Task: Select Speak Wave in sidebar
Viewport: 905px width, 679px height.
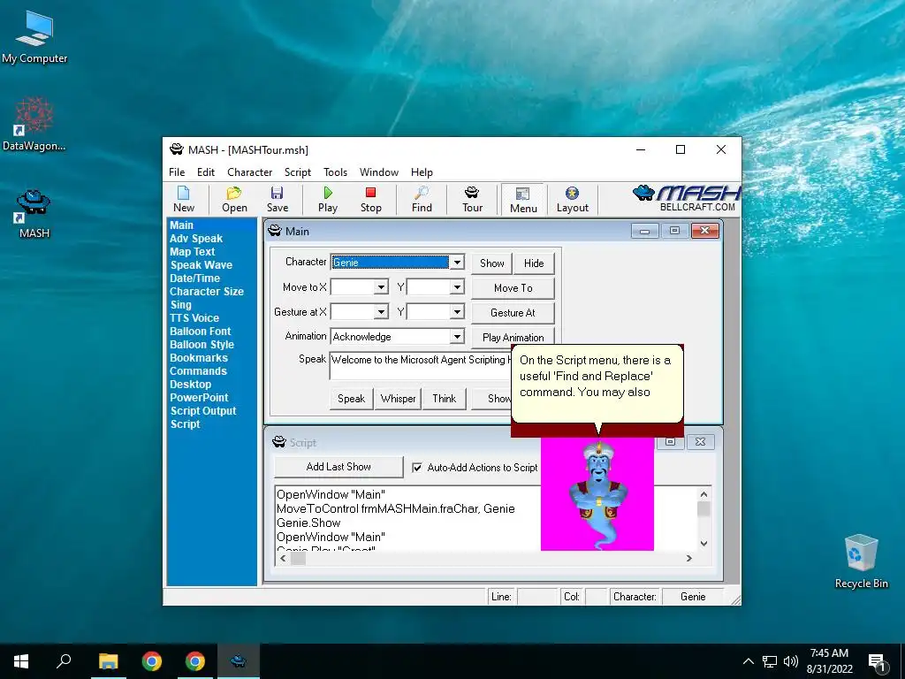Action: 201,265
